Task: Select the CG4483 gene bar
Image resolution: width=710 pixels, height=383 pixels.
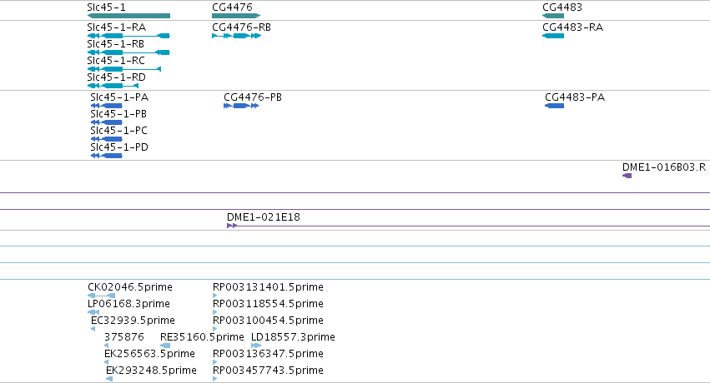Action: (x=553, y=16)
